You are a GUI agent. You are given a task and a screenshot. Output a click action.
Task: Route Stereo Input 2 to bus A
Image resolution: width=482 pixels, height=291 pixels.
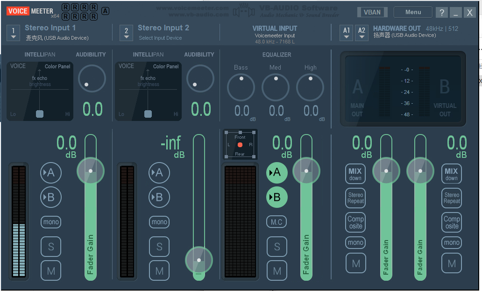(x=159, y=173)
